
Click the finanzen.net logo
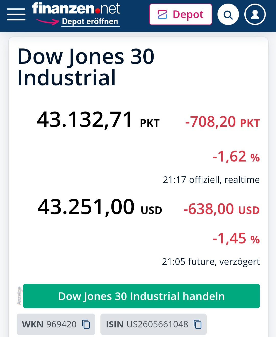tap(76, 9)
